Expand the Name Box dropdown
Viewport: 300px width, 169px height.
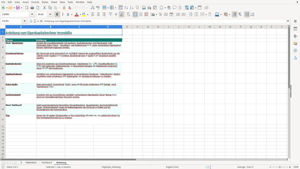point(24,21)
